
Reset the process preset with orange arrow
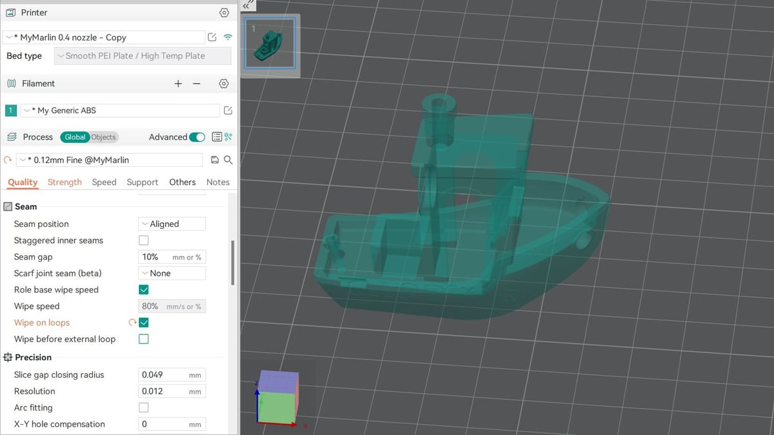tap(8, 160)
